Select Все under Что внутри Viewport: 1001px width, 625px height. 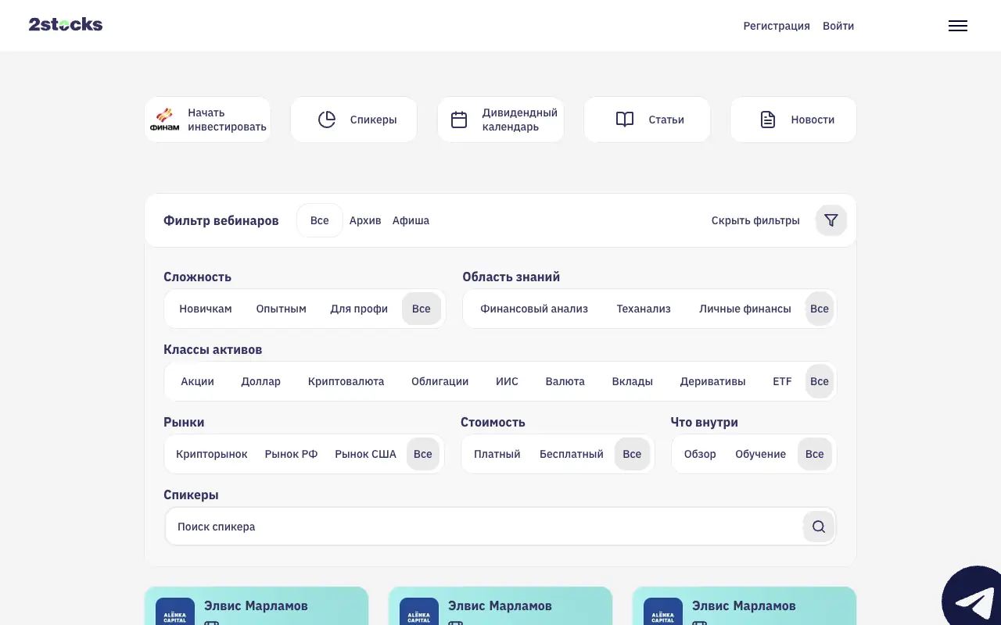815,454
